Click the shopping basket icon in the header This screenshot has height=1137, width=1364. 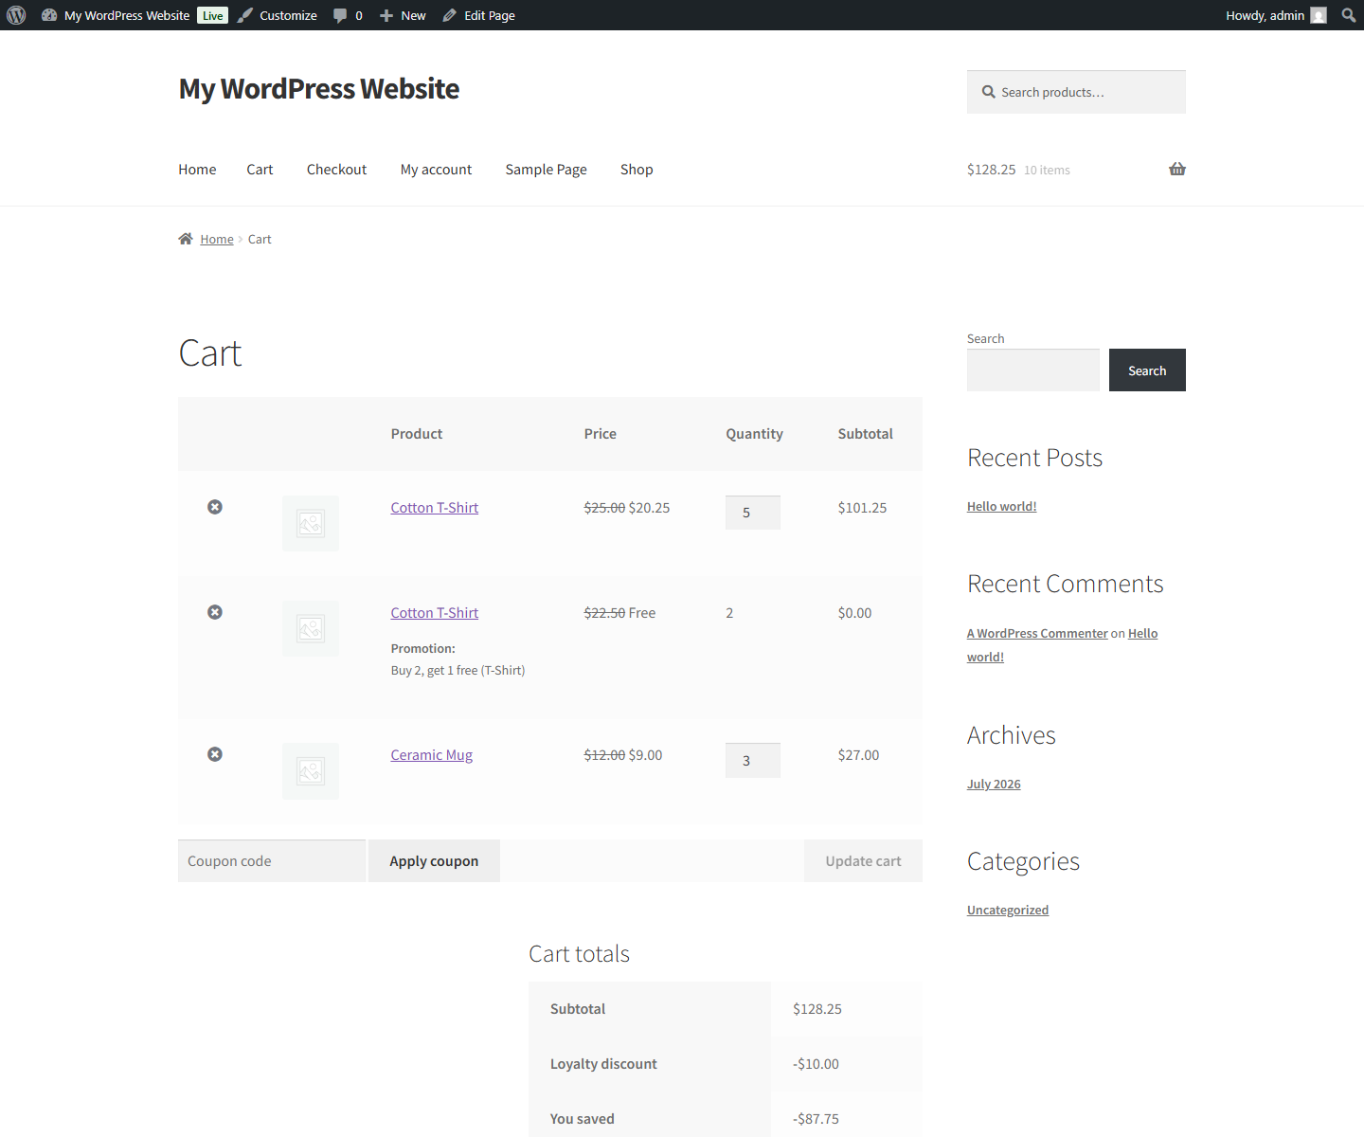coord(1177,169)
